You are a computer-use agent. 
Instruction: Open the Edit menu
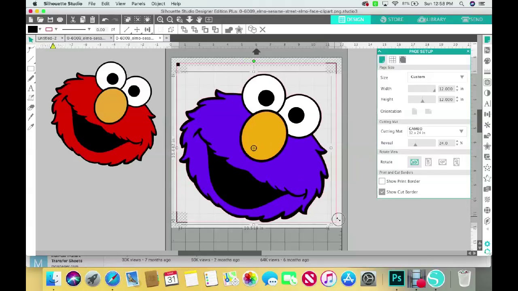pos(105,4)
